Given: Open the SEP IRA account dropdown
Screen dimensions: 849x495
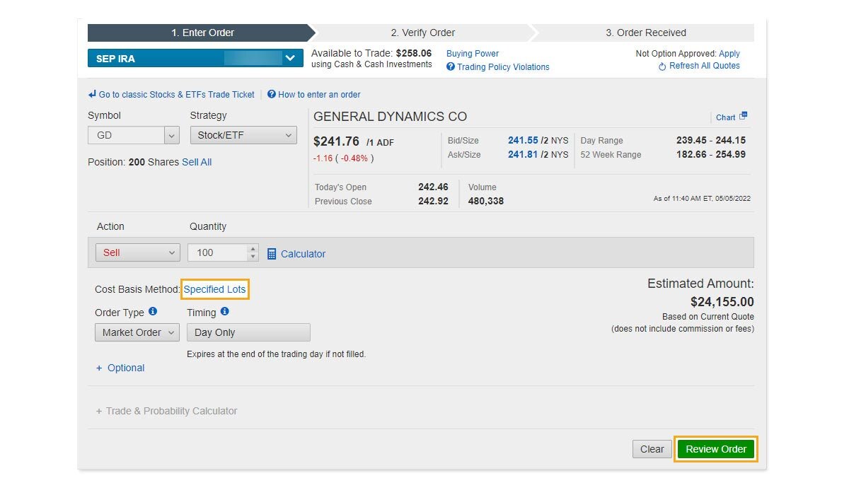Looking at the screenshot, I should (x=195, y=59).
